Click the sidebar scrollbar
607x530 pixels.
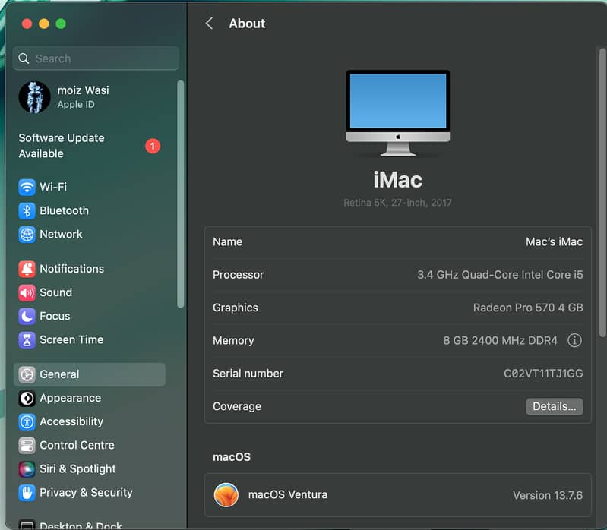180,194
